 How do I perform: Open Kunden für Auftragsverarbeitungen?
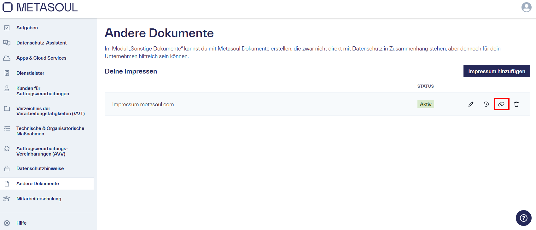click(43, 91)
